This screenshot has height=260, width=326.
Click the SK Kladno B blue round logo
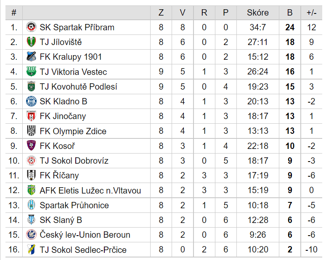click(x=32, y=101)
